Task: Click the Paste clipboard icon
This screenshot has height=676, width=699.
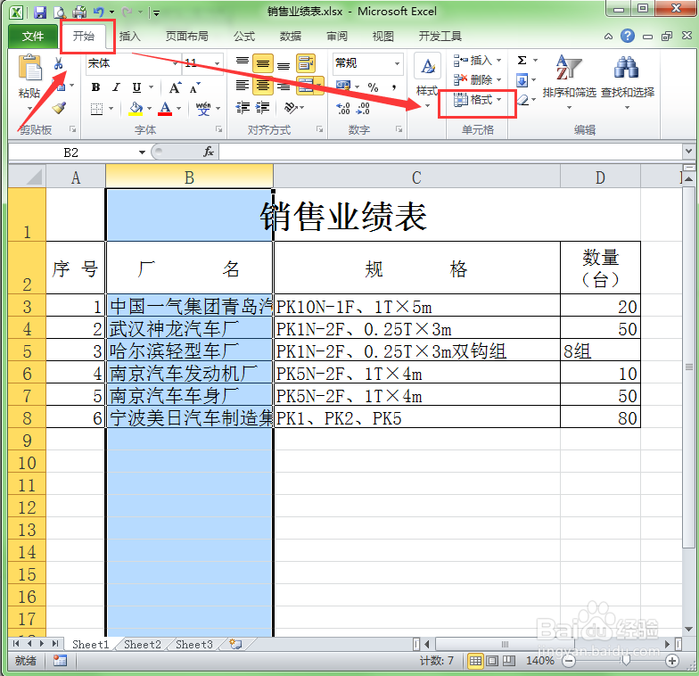Action: (29, 68)
